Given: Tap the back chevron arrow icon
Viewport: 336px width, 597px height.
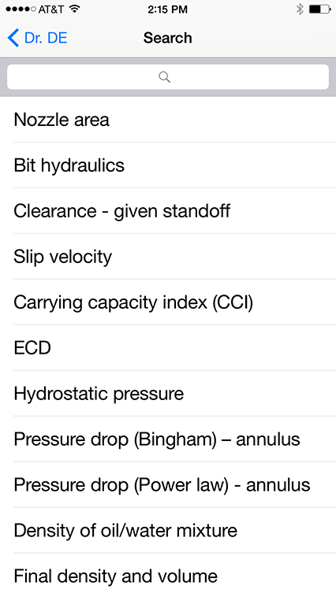Looking at the screenshot, I should pos(13,38).
